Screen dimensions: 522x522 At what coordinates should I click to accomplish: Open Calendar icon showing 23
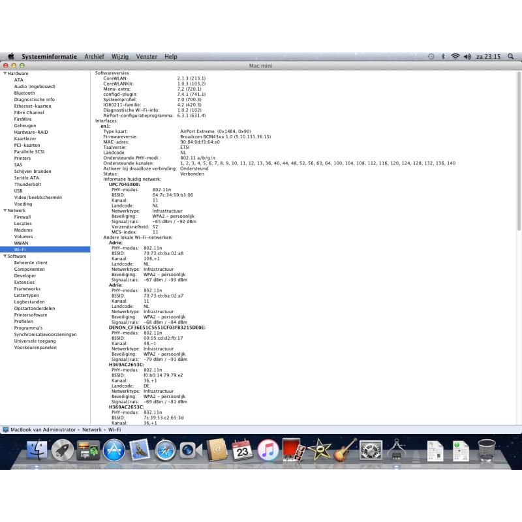click(242, 450)
